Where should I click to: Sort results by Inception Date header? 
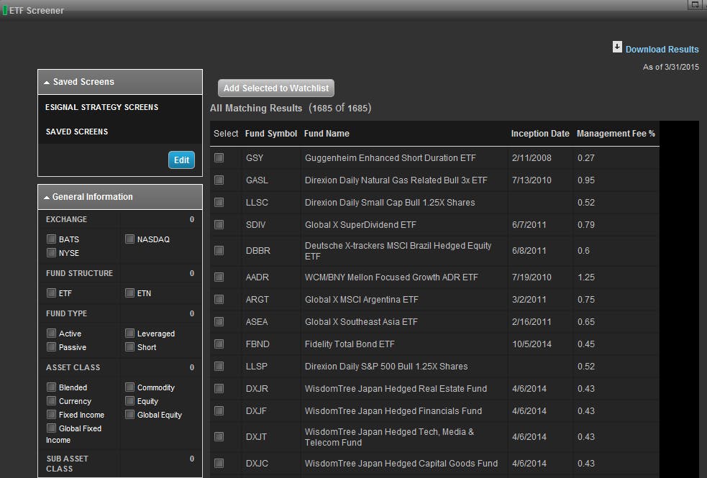[539, 134]
